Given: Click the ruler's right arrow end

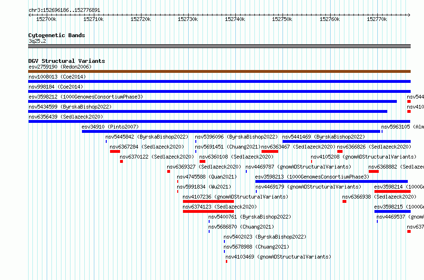Looking at the screenshot, I should (x=409, y=15).
